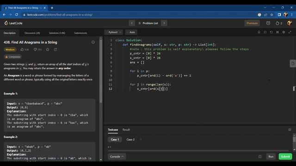Bookmark this page with star
Viewport: 296px width, 166px height.
coord(271,15)
